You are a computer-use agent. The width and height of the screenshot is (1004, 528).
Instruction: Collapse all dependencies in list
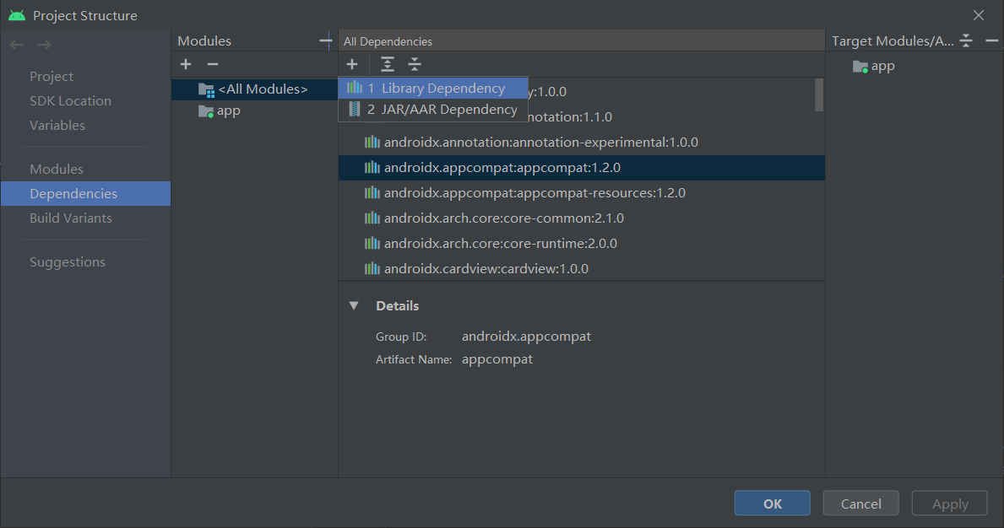point(415,64)
